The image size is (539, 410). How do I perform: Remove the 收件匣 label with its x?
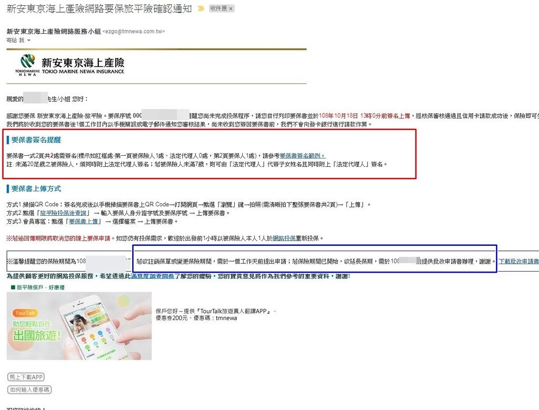coord(231,8)
